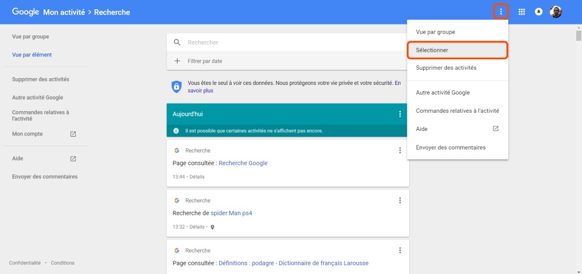Open the account profile avatar
582x274 pixels.
[556, 12]
